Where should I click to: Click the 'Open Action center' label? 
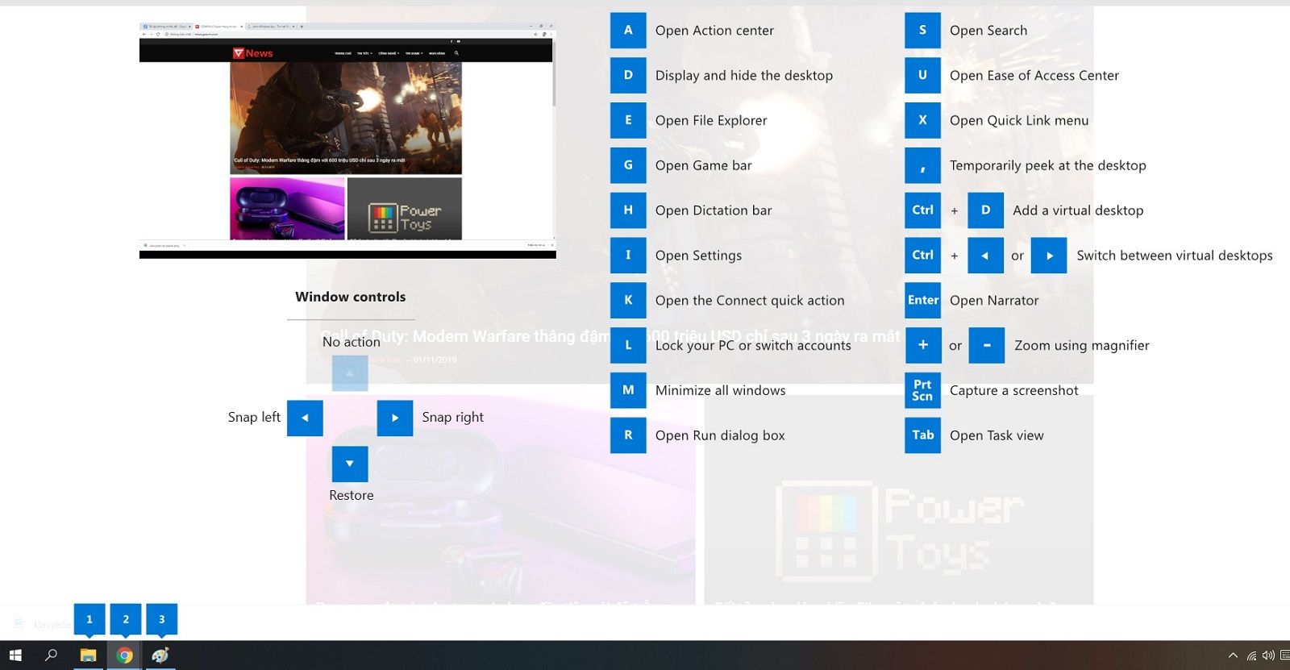[714, 31]
